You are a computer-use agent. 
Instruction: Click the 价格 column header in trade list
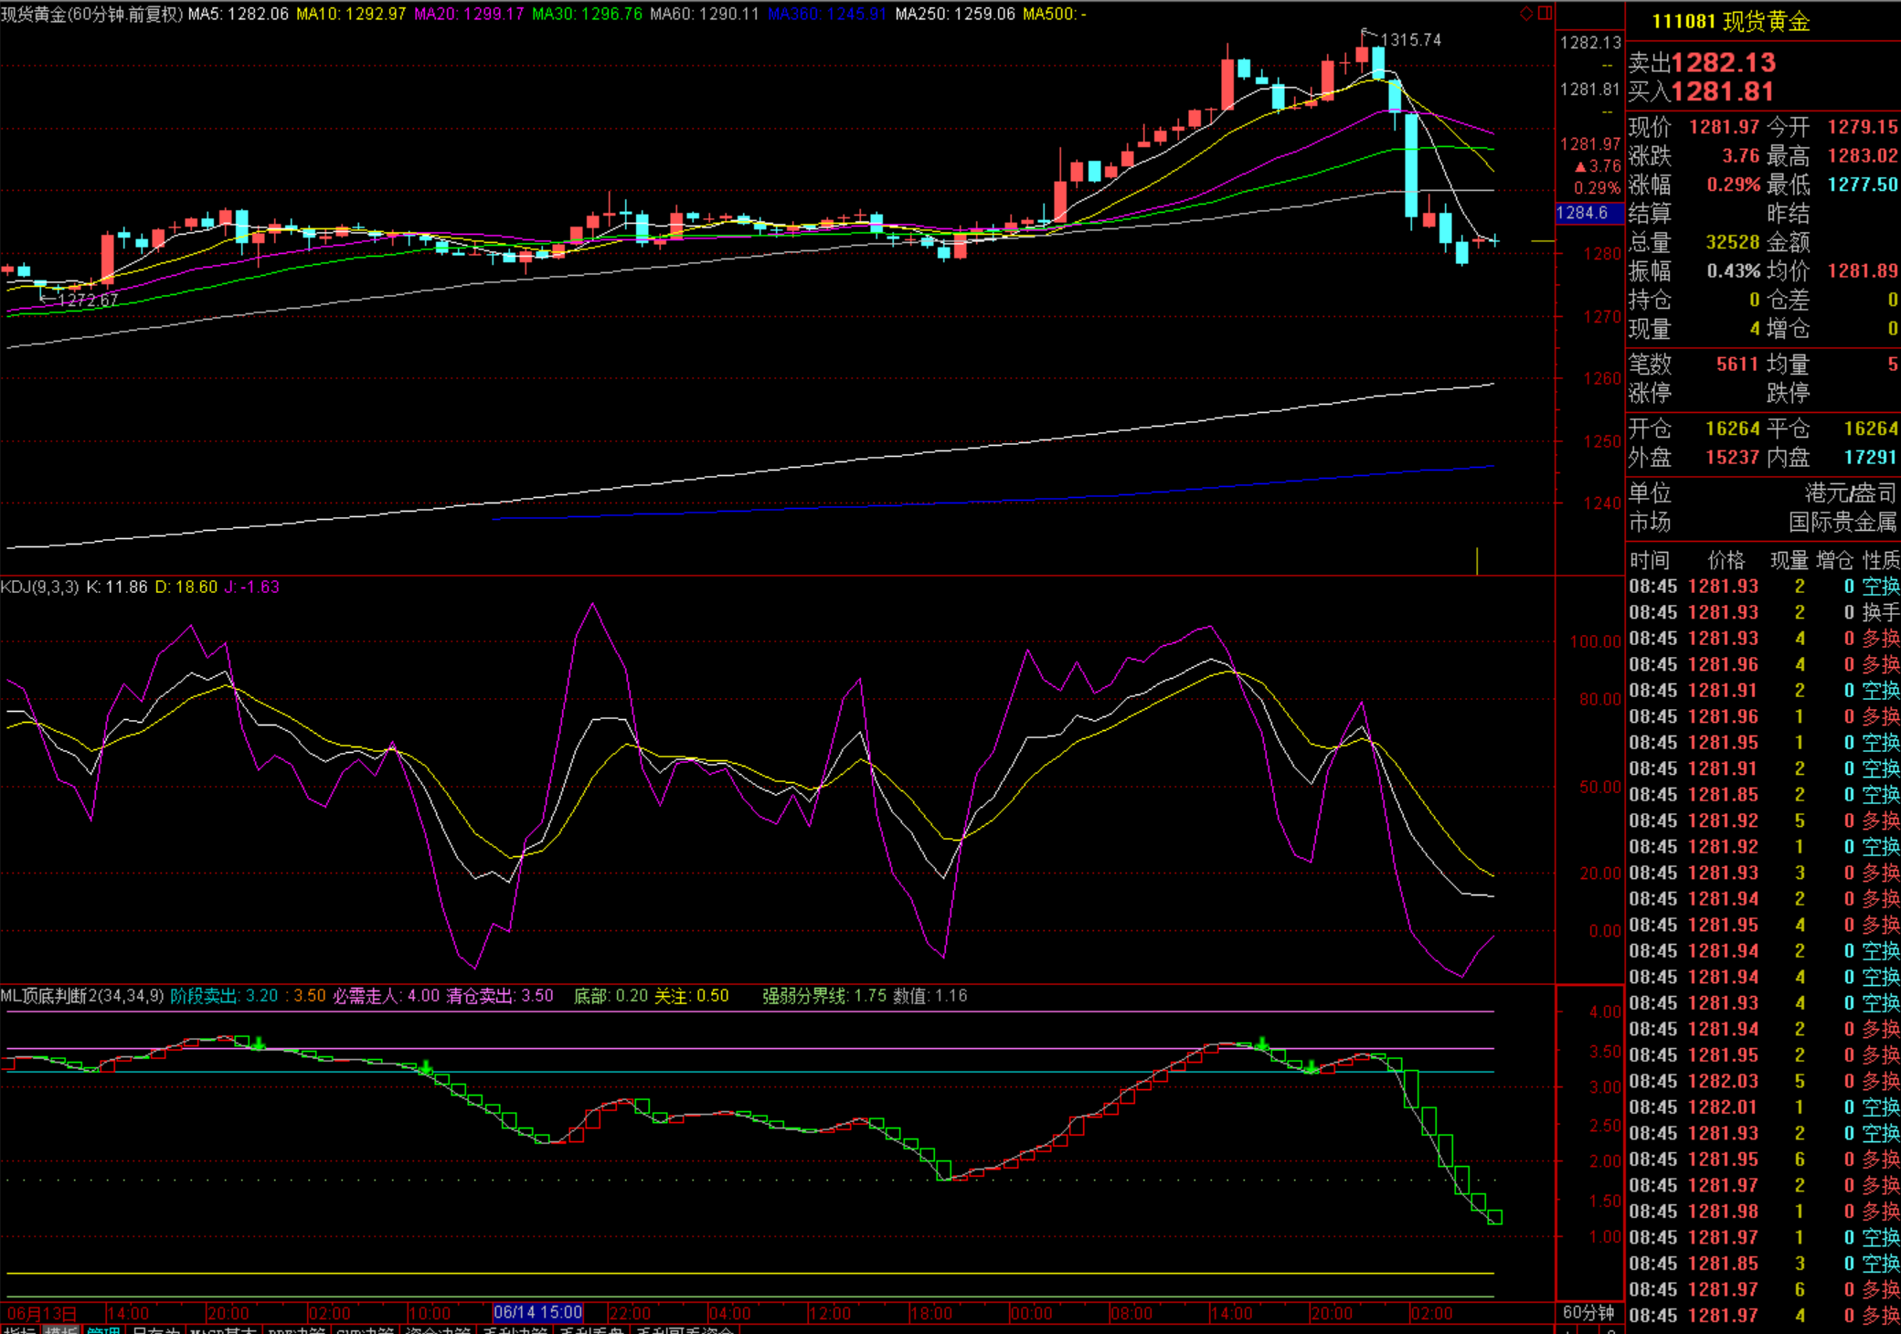point(1726,560)
